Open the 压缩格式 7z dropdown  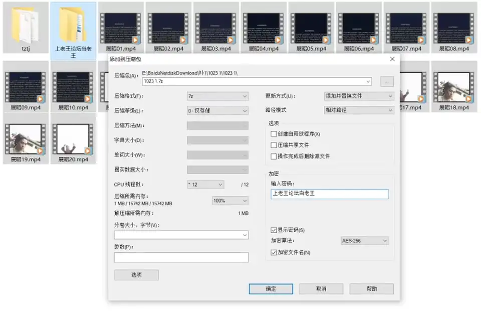pos(217,96)
